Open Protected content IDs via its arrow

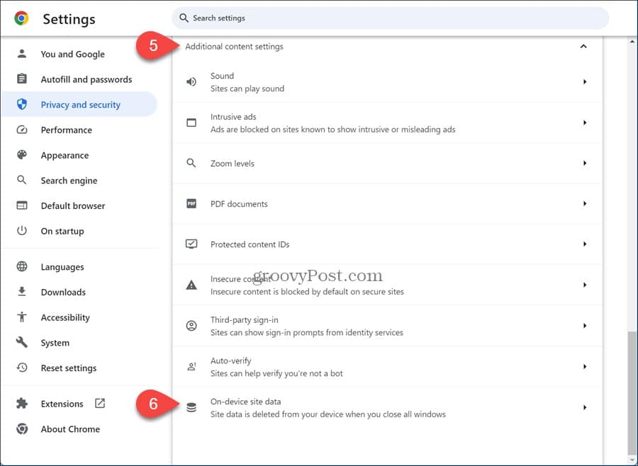[585, 244]
